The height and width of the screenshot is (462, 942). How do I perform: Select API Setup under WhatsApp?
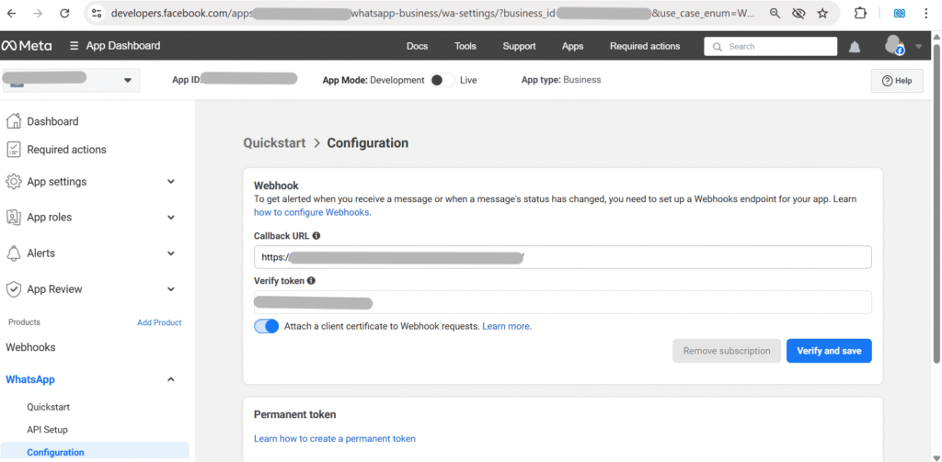pos(47,430)
